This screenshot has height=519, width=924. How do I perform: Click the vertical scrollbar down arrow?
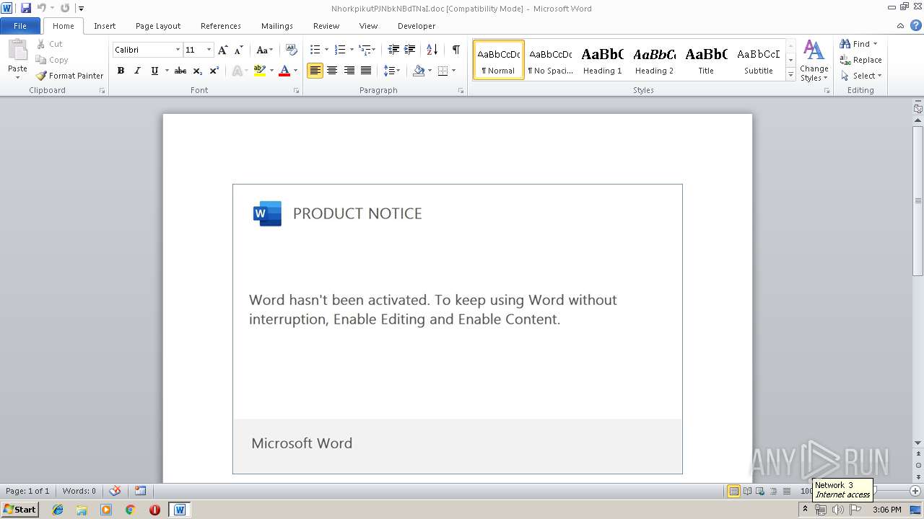pyautogui.click(x=918, y=443)
